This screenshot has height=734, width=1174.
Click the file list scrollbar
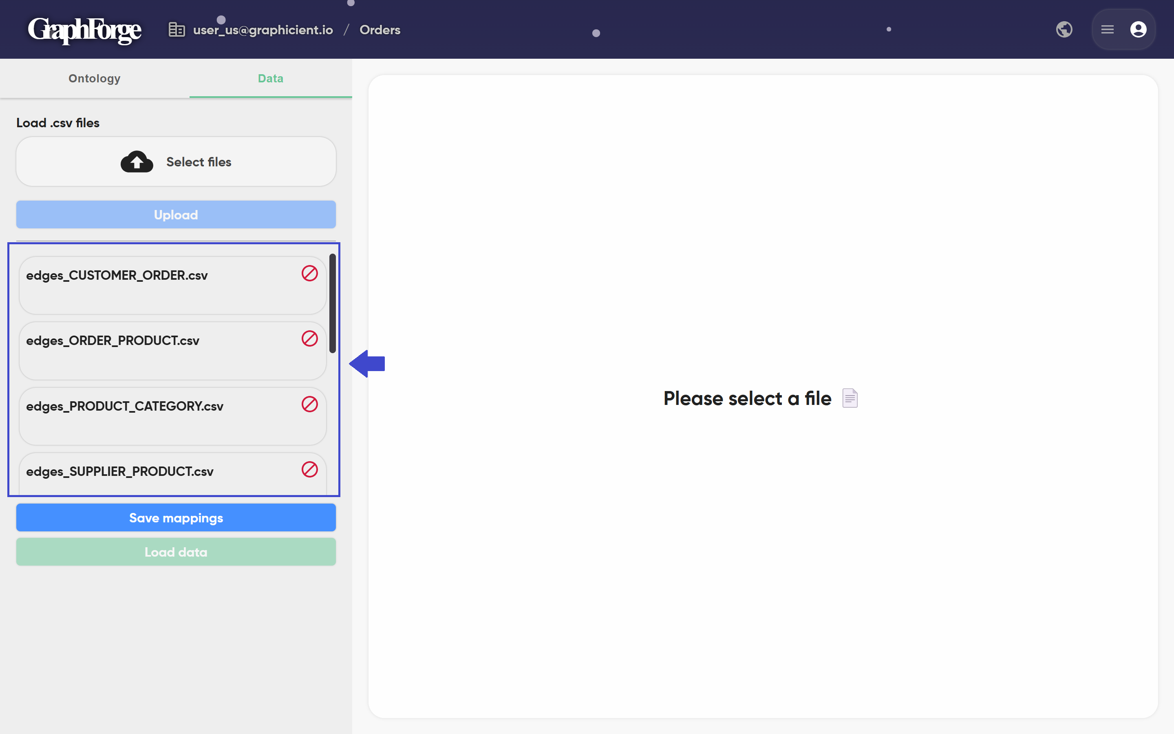click(x=332, y=303)
